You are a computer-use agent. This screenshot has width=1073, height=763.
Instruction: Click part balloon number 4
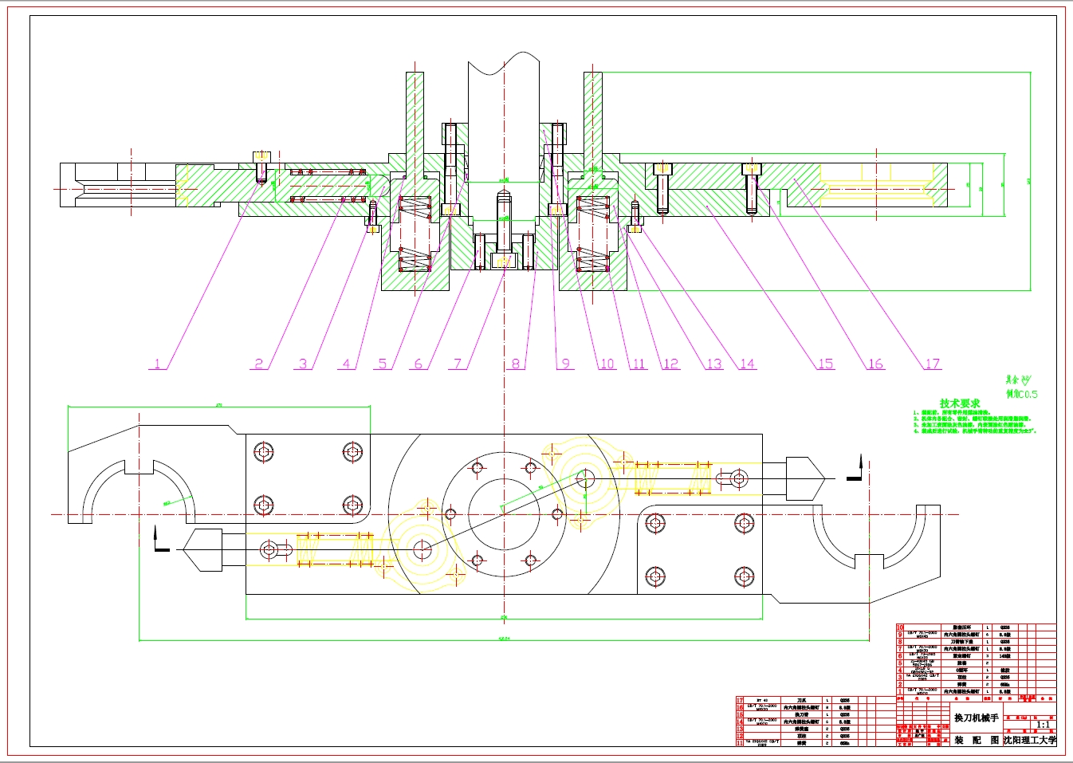tap(346, 364)
